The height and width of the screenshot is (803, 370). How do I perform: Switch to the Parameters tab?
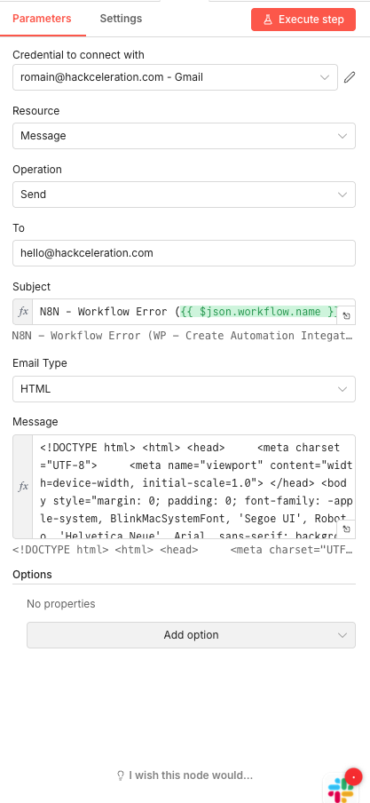point(42,19)
